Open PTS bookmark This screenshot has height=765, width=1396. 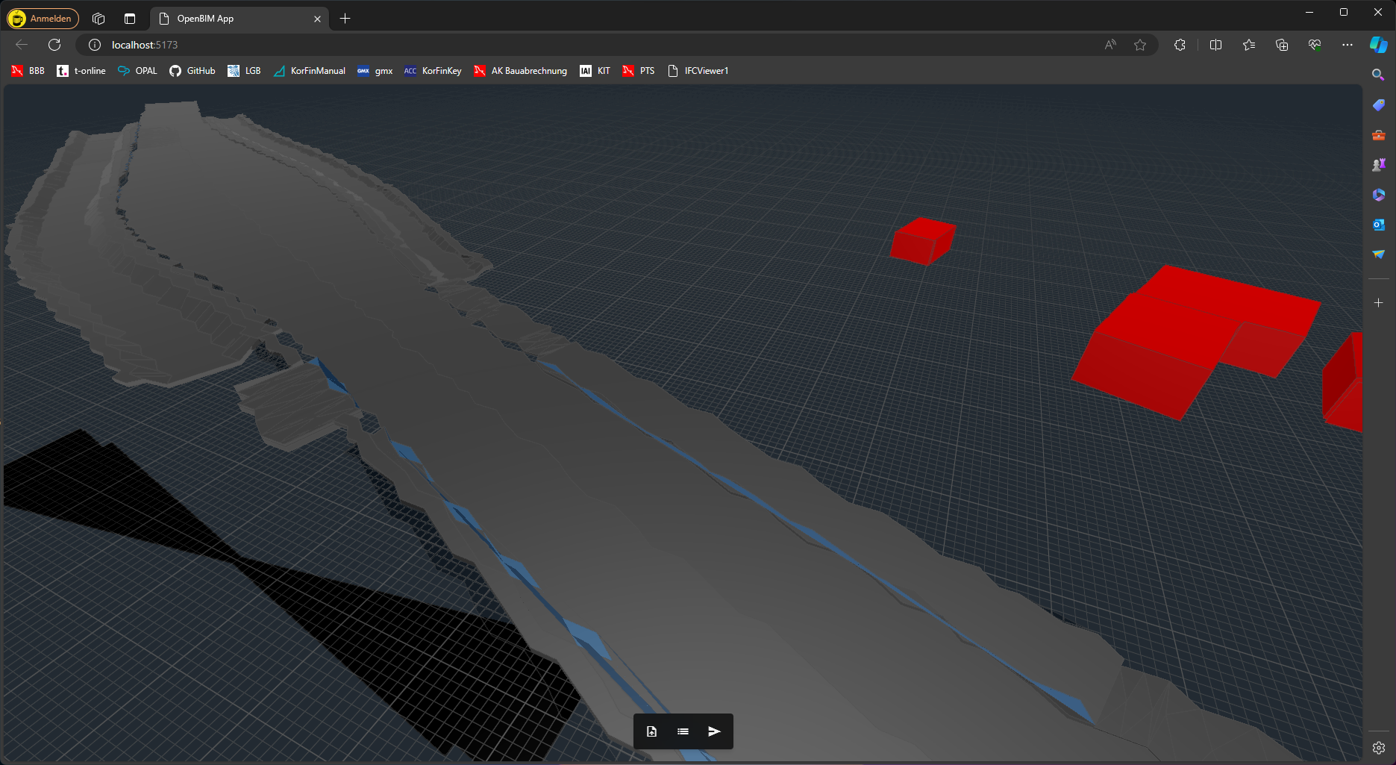(638, 71)
